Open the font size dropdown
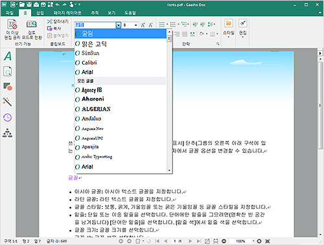This screenshot has height=245, width=324. pyautogui.click(x=136, y=25)
